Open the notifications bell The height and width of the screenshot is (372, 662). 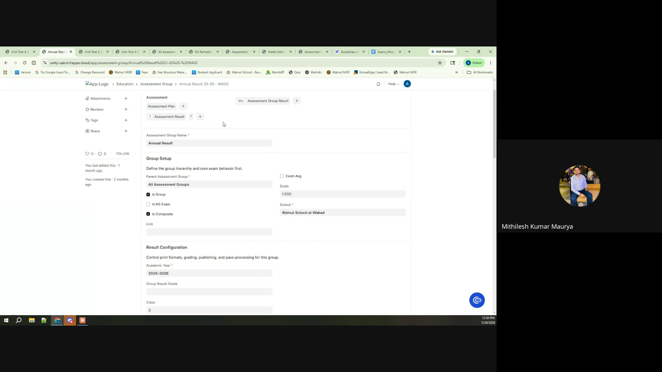point(378,84)
